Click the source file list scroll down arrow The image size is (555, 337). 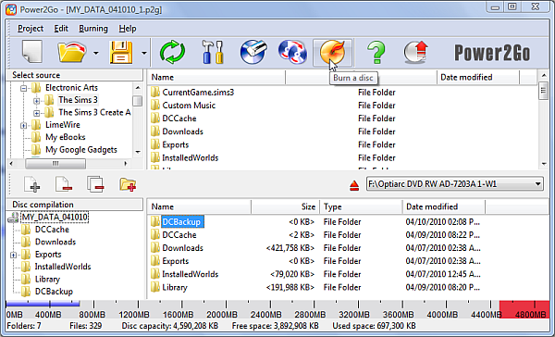(544, 164)
